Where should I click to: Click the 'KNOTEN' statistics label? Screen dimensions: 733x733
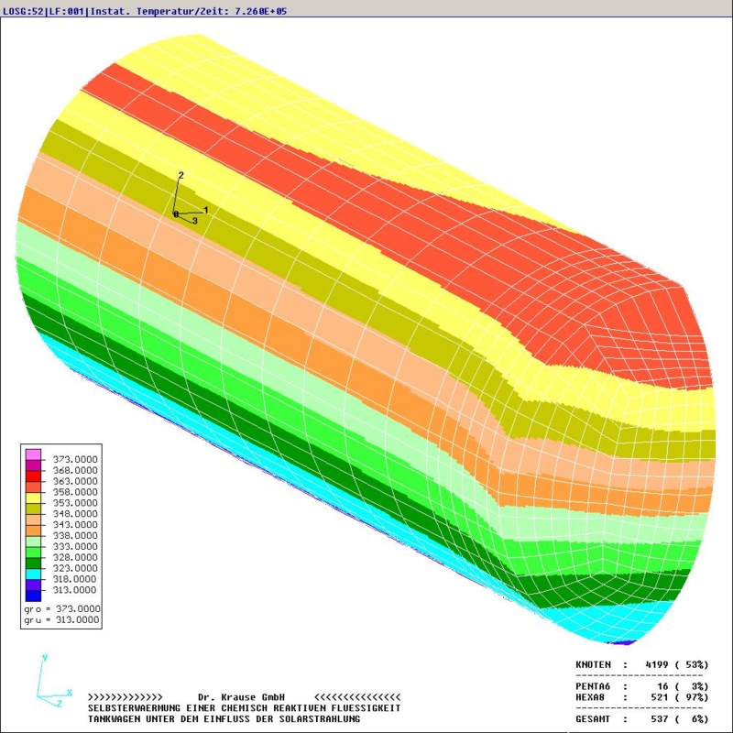[x=593, y=665]
